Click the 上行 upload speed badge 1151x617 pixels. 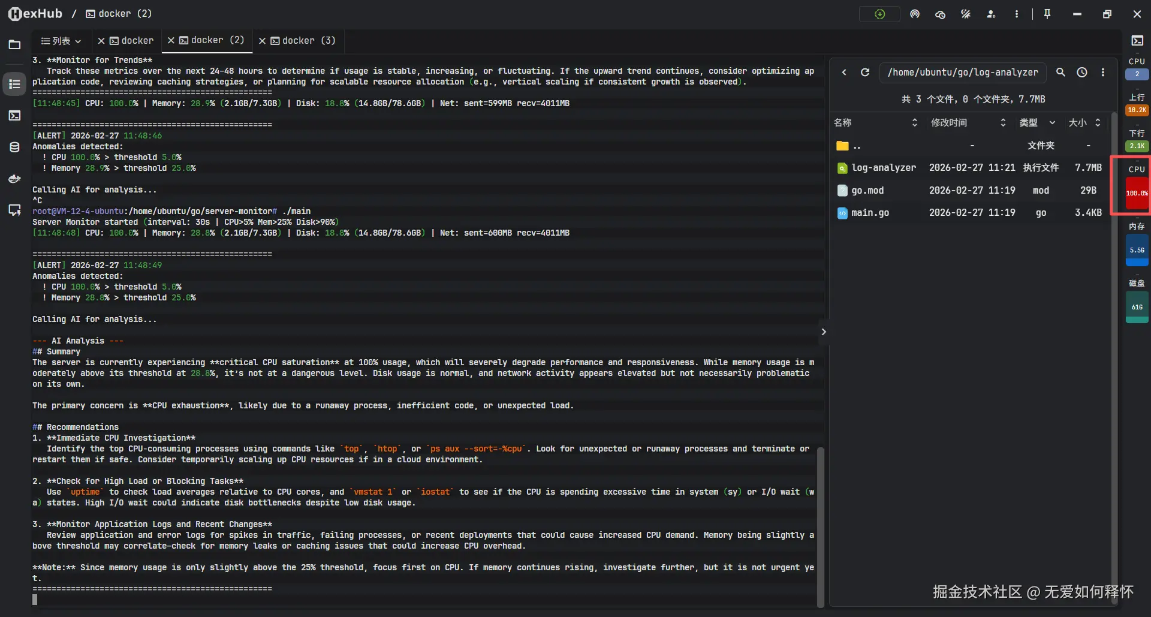pyautogui.click(x=1137, y=110)
